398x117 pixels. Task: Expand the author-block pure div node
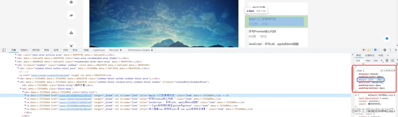click(x=18, y=68)
